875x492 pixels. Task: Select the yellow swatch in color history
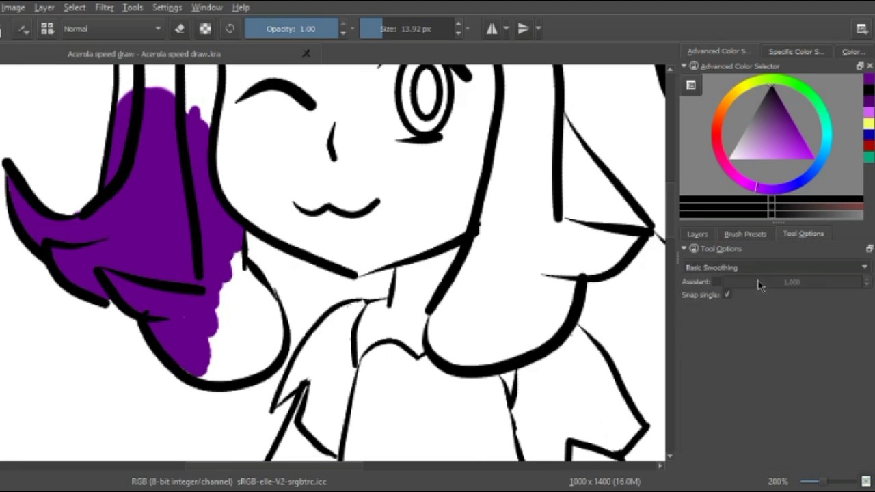pyautogui.click(x=869, y=123)
